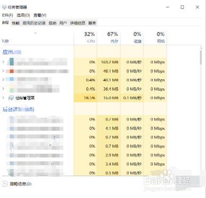Click the 36.4 MB memory cell
206x198 pixels.
click(109, 89)
